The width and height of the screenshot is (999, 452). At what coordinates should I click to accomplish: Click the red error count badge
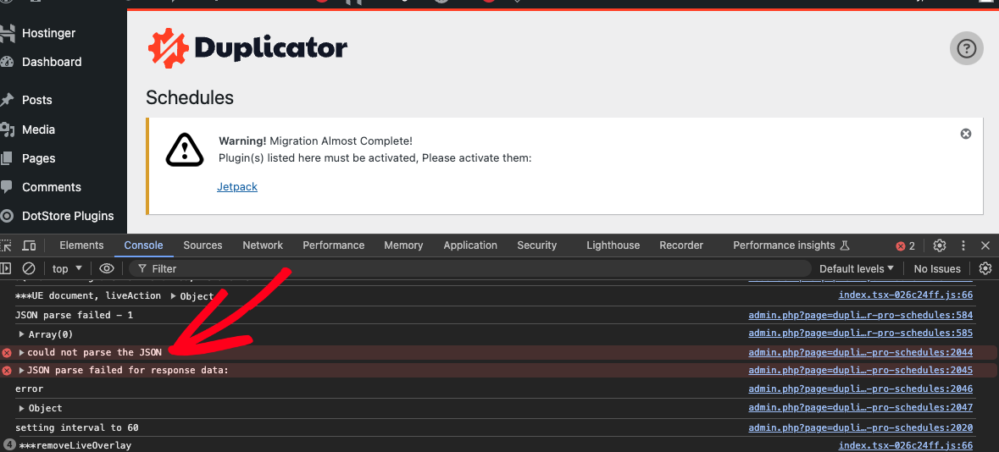[905, 245]
